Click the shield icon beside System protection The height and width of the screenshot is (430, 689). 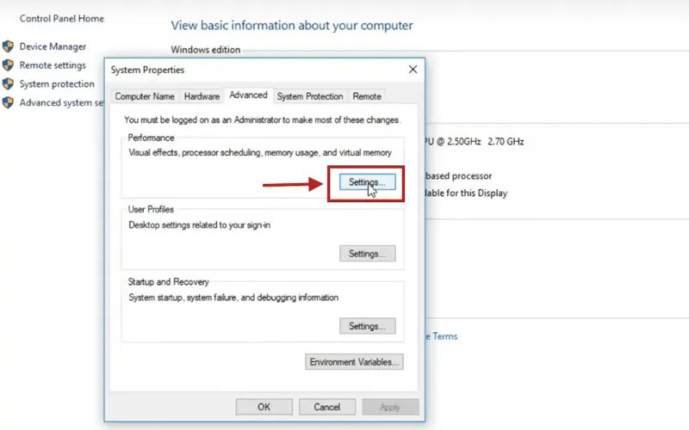(8, 83)
